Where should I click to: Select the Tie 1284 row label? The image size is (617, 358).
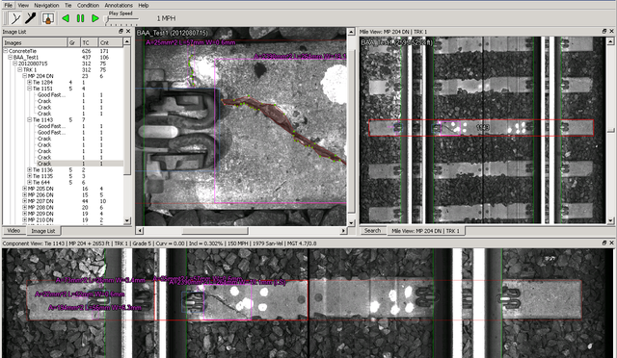(x=42, y=82)
